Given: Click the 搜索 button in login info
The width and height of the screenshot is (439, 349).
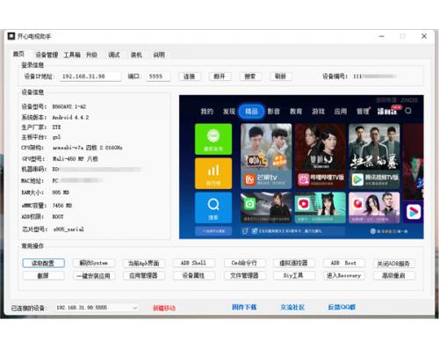Looking at the screenshot, I should pos(250,76).
